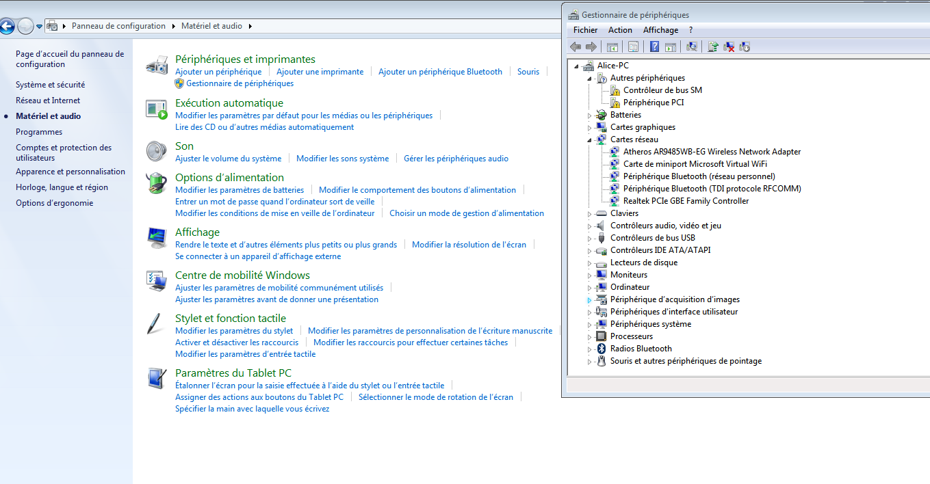The height and width of the screenshot is (484, 930).
Task: Open recent pages dropdown arrow next to Forward
Action: click(39, 27)
